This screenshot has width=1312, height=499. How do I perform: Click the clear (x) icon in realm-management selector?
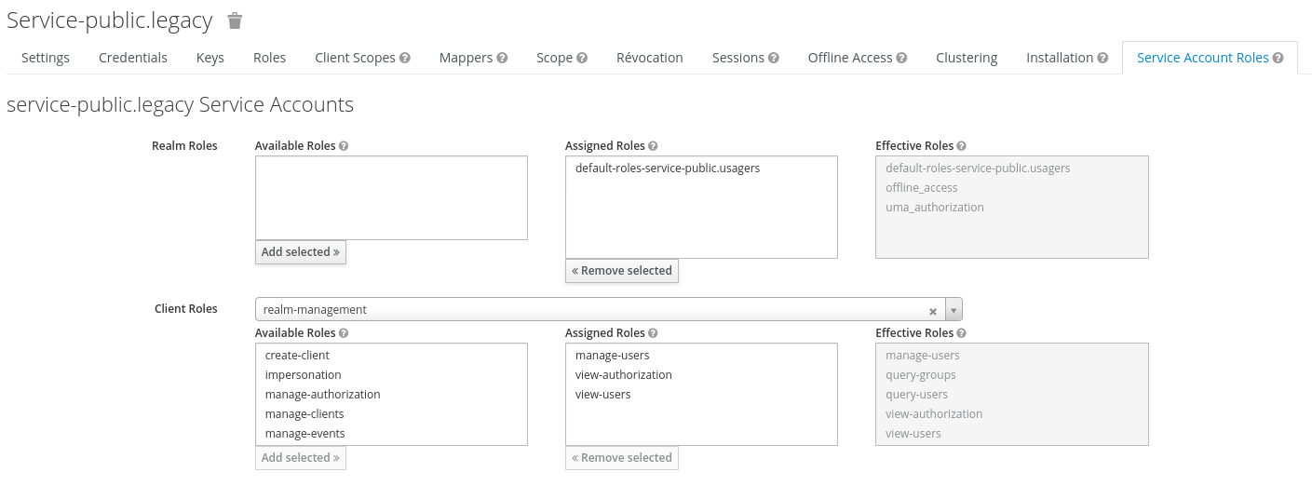click(x=932, y=310)
